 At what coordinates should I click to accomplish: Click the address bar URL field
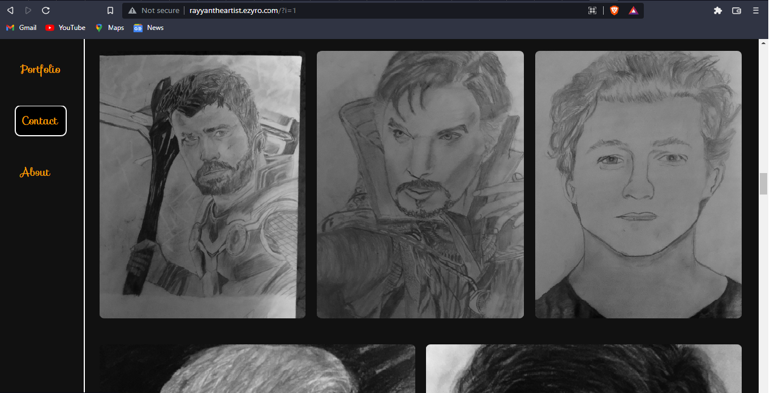[383, 10]
